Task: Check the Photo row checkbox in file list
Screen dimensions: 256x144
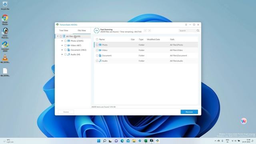Action: coord(97,45)
